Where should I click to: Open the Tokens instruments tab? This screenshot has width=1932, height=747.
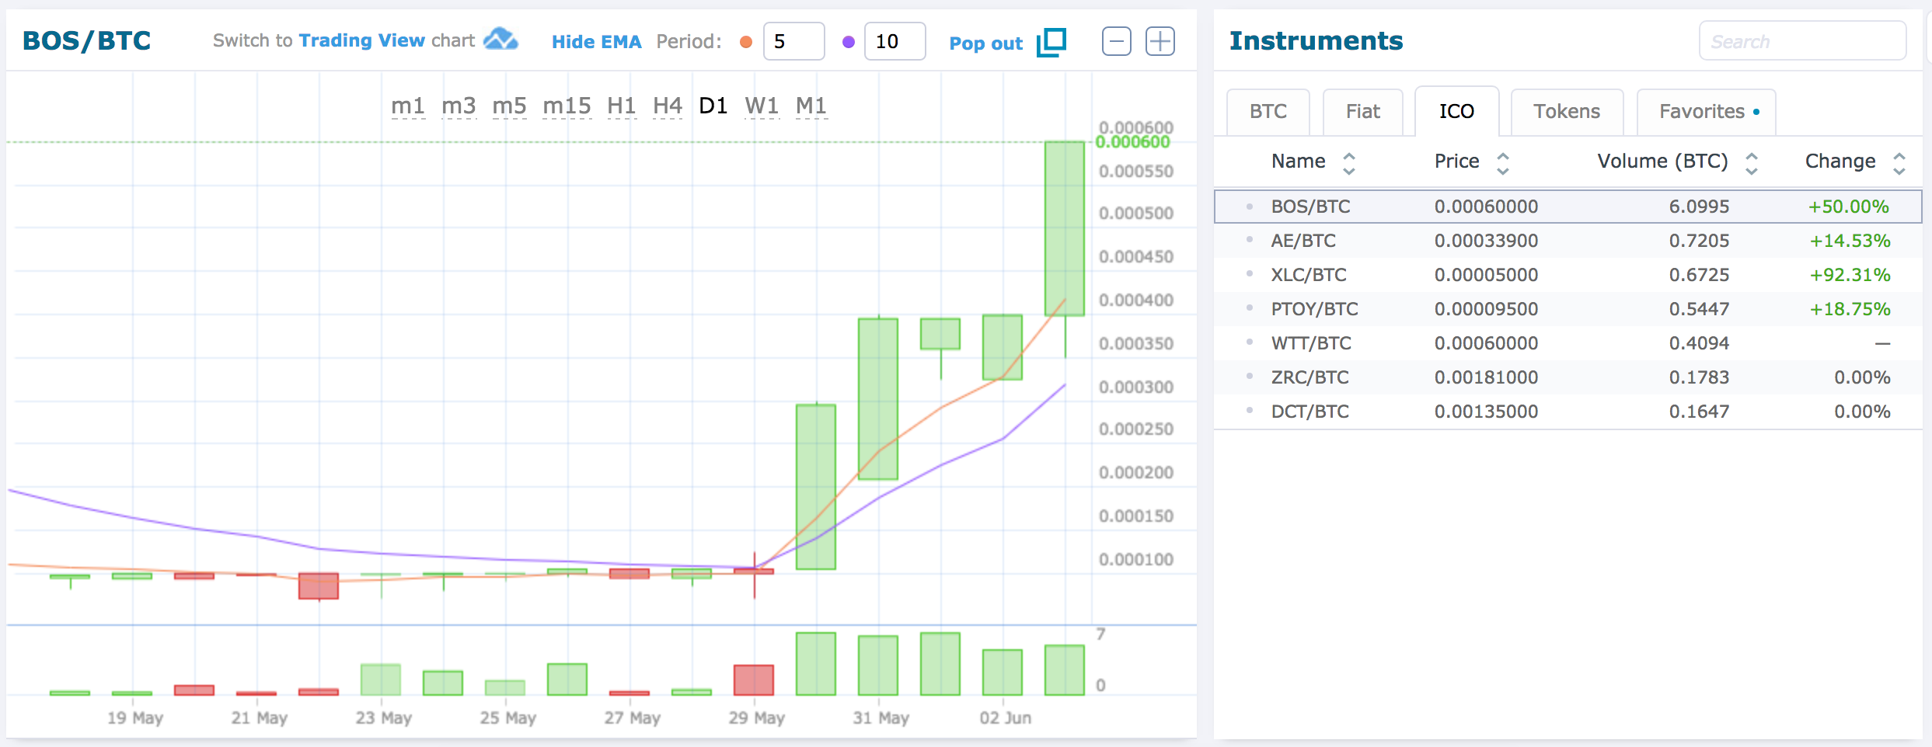point(1567,112)
